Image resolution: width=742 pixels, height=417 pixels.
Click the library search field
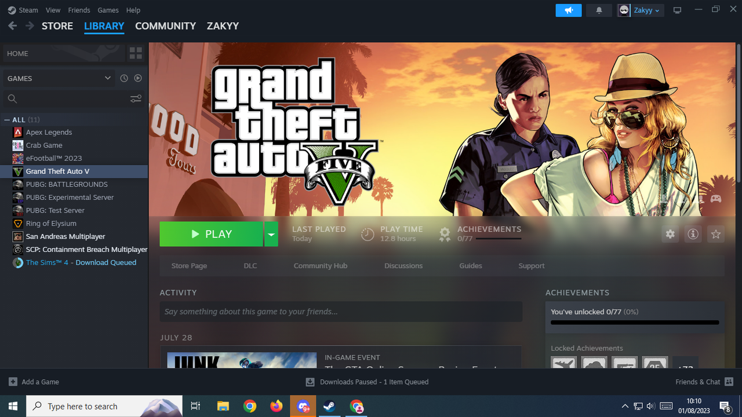point(73,98)
